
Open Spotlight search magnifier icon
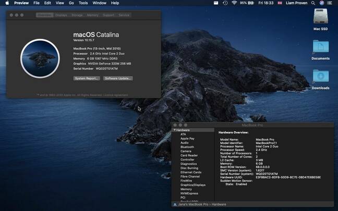click(313, 3)
